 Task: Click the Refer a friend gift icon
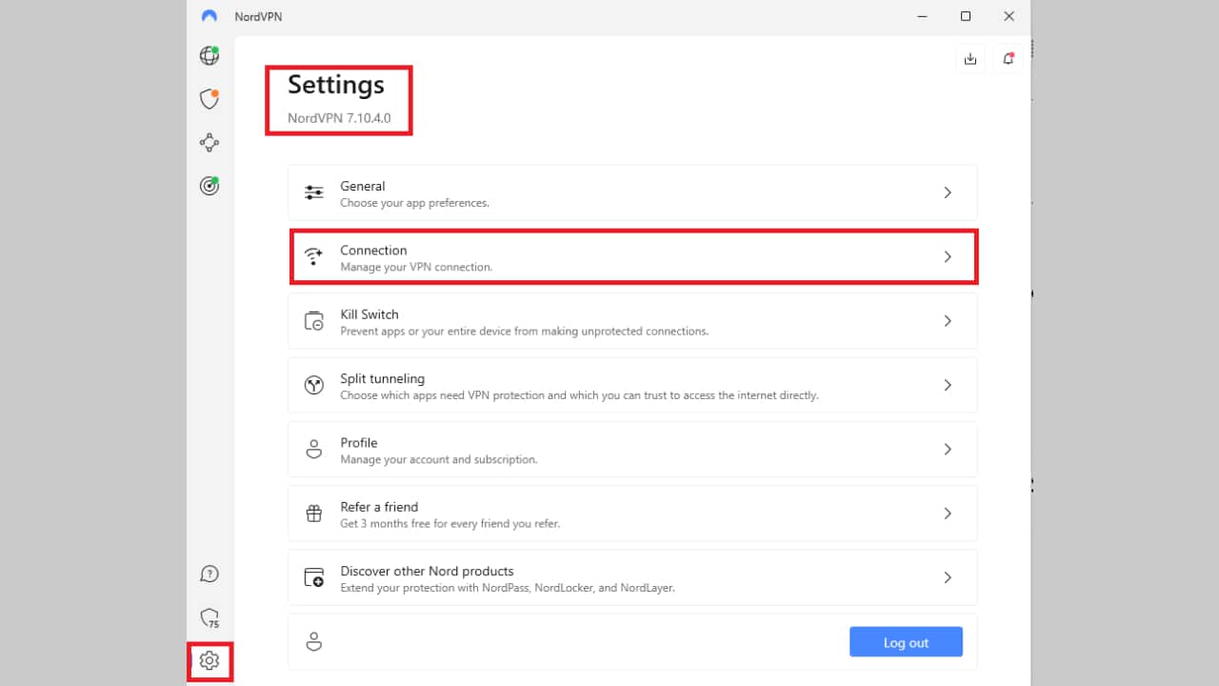click(x=313, y=514)
